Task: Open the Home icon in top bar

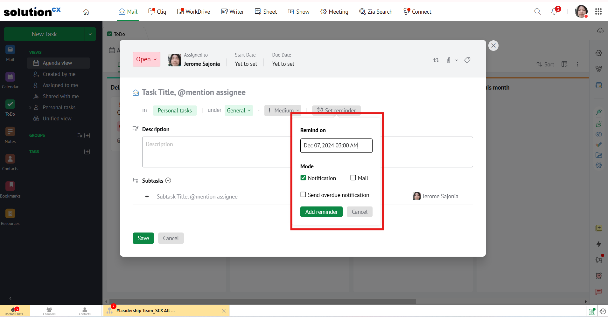Action: [86, 12]
